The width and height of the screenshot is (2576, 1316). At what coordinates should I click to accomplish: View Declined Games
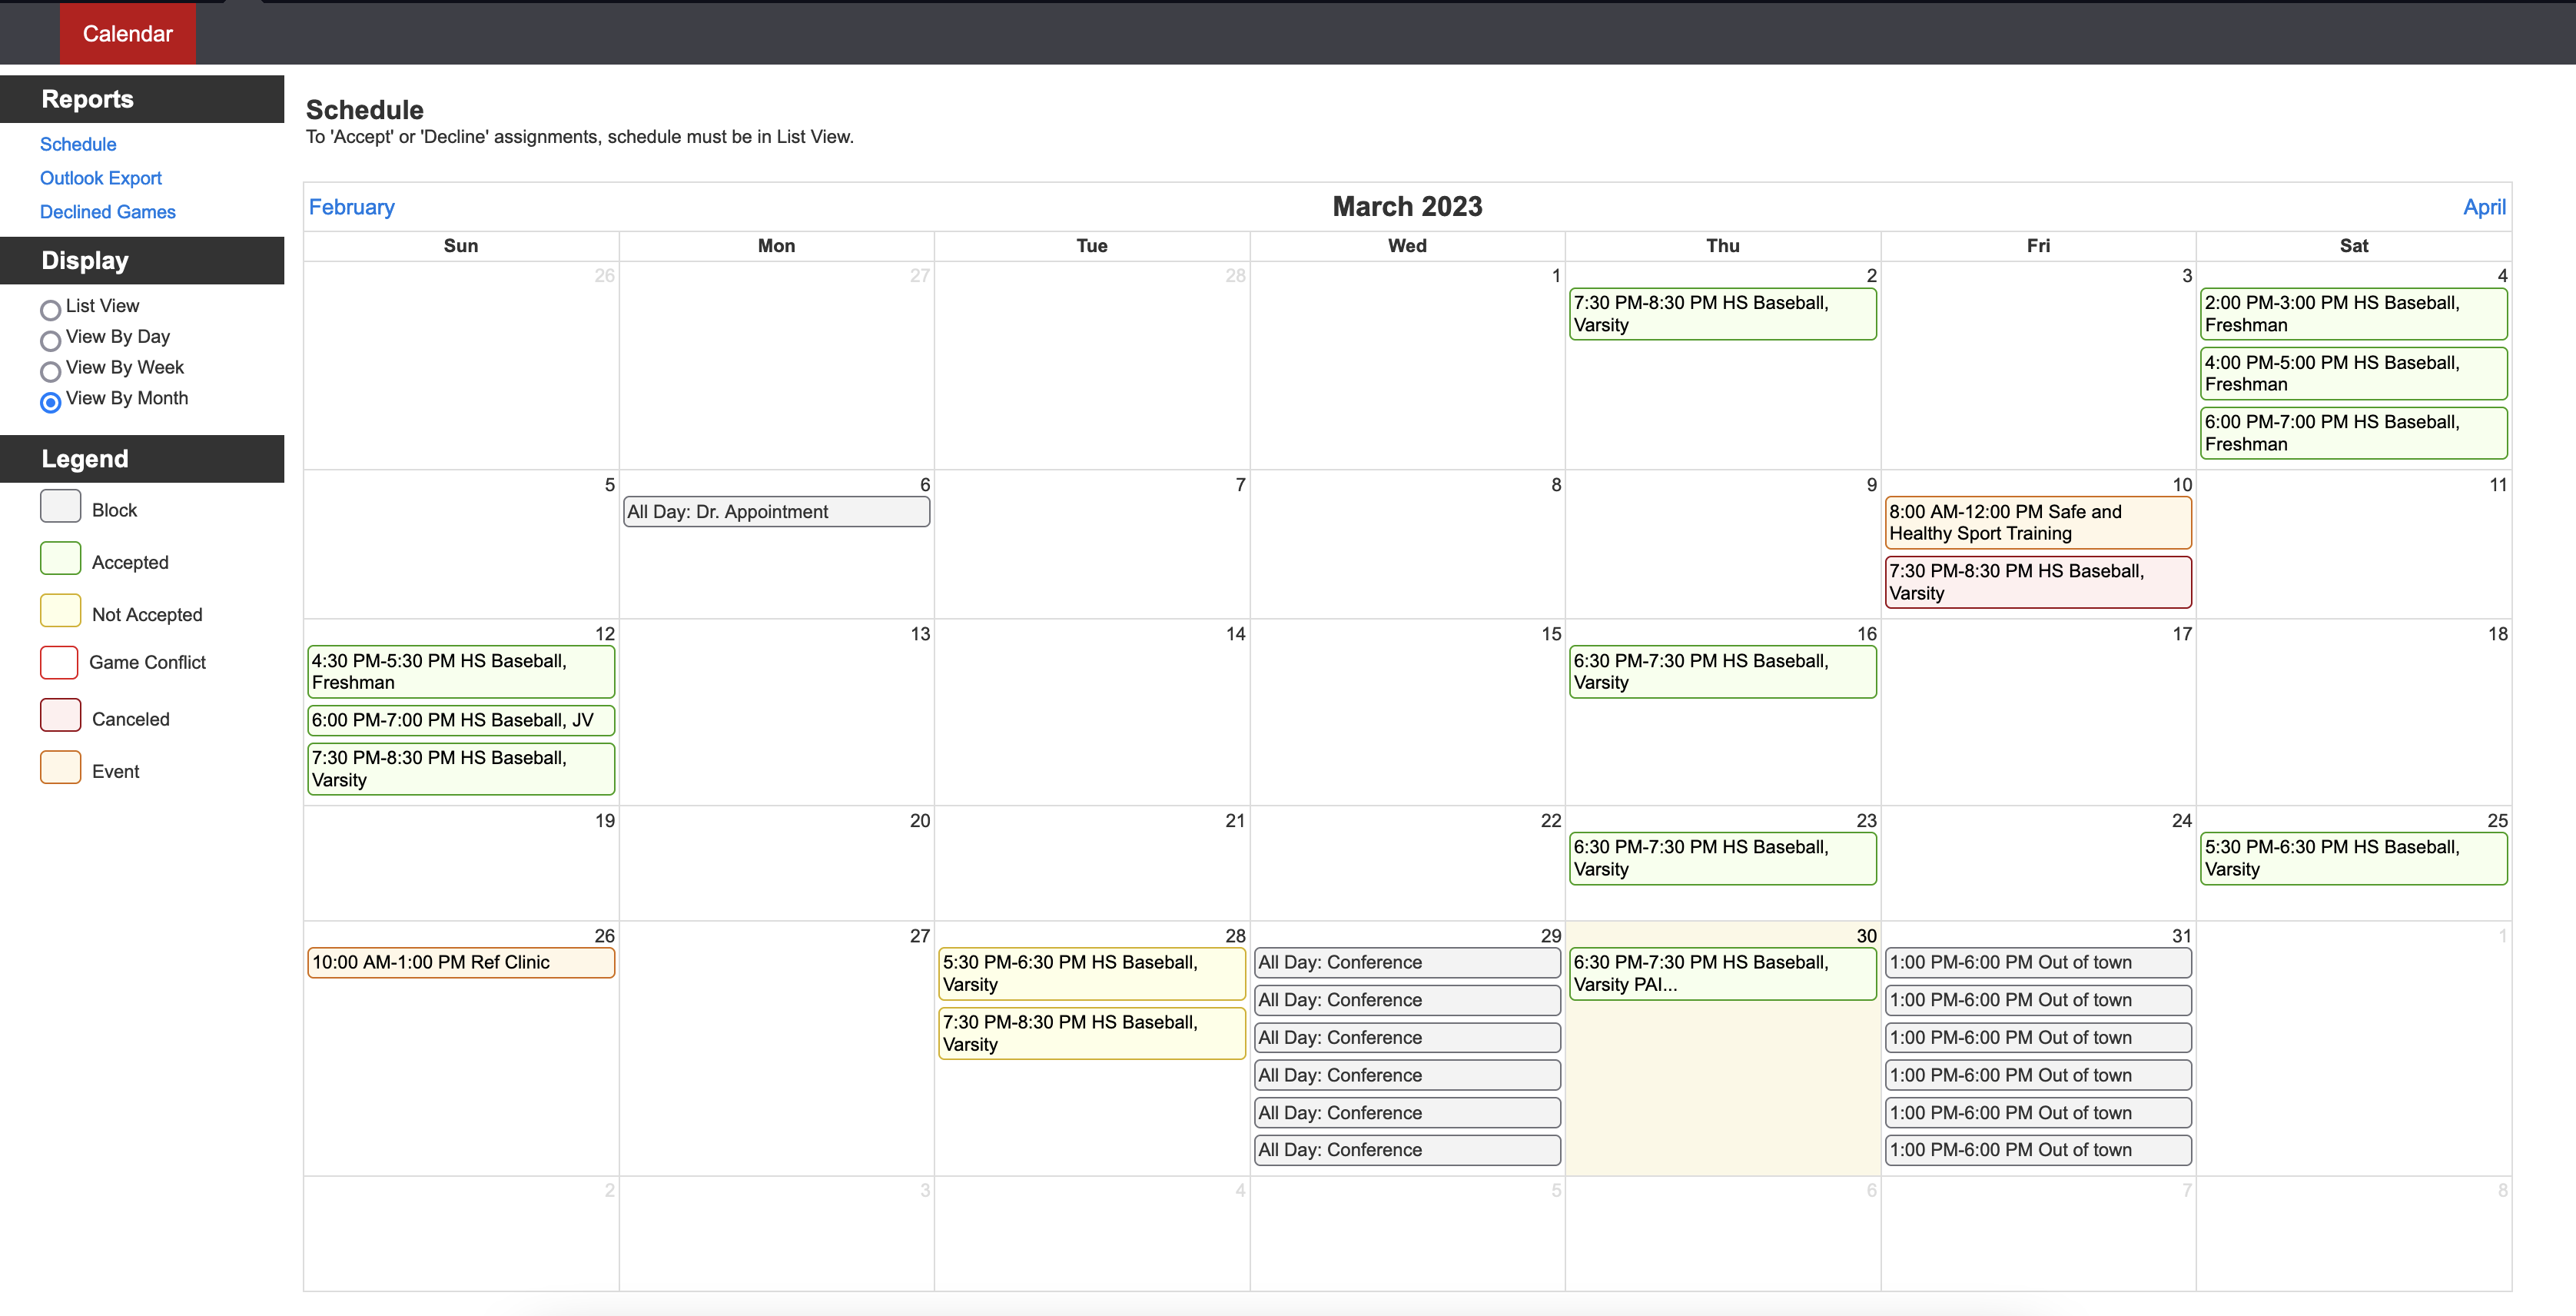(x=107, y=212)
